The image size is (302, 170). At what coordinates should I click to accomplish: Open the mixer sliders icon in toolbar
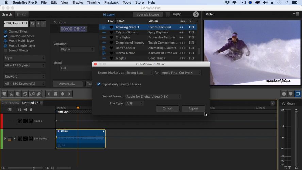click(55, 94)
